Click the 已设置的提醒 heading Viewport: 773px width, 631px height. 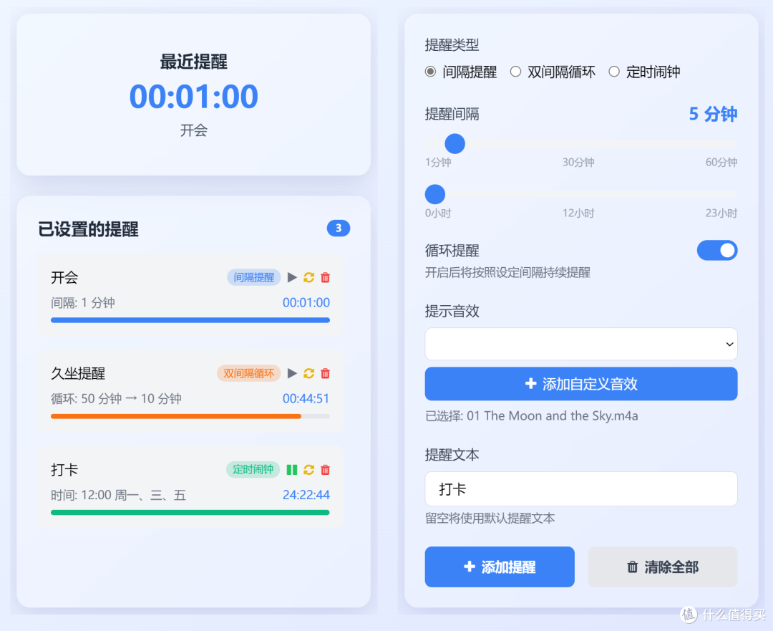click(x=88, y=229)
